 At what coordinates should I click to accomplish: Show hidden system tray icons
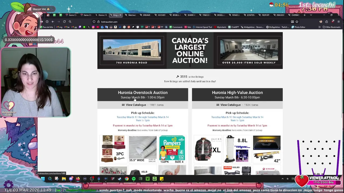(282, 179)
